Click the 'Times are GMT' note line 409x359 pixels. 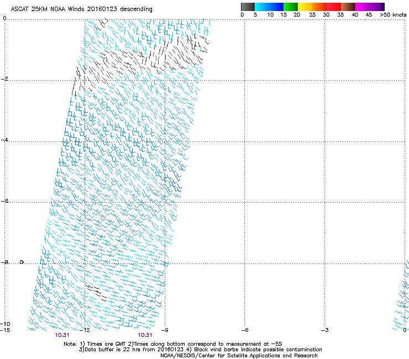pyautogui.click(x=173, y=344)
